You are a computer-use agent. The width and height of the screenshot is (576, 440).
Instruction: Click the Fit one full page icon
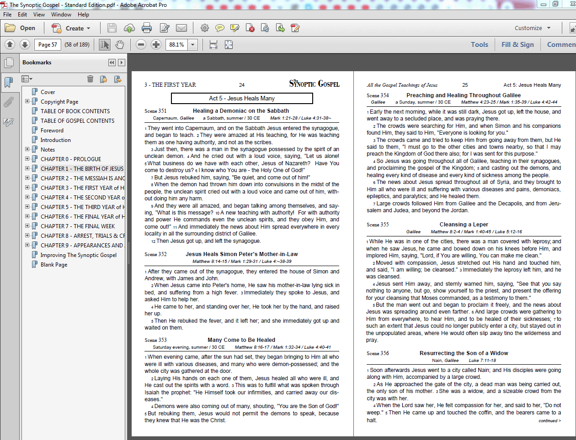[x=229, y=44]
